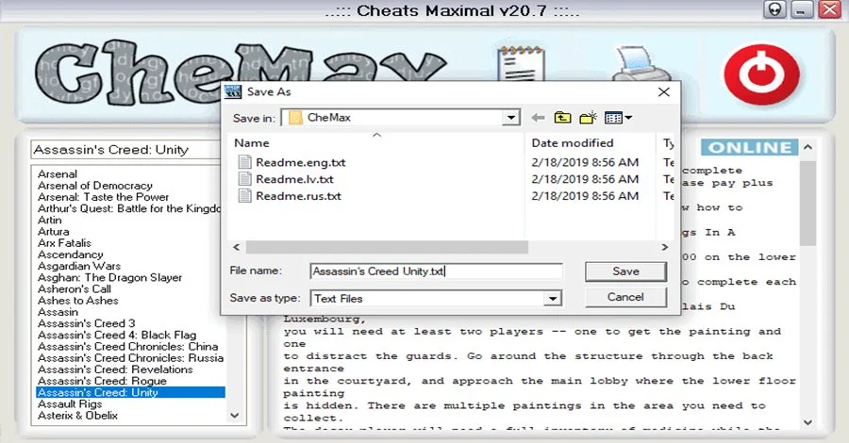Click highlighted Assassin's Creed: Unity entry
The width and height of the screenshot is (849, 443).
pyautogui.click(x=130, y=392)
